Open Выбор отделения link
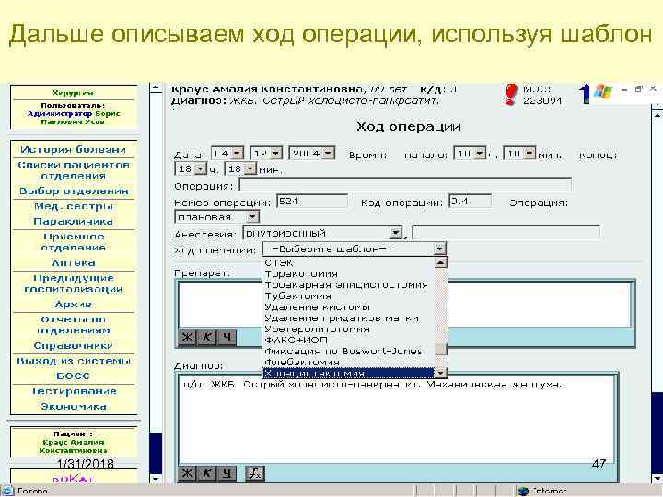The width and height of the screenshot is (663, 497). pyautogui.click(x=73, y=191)
